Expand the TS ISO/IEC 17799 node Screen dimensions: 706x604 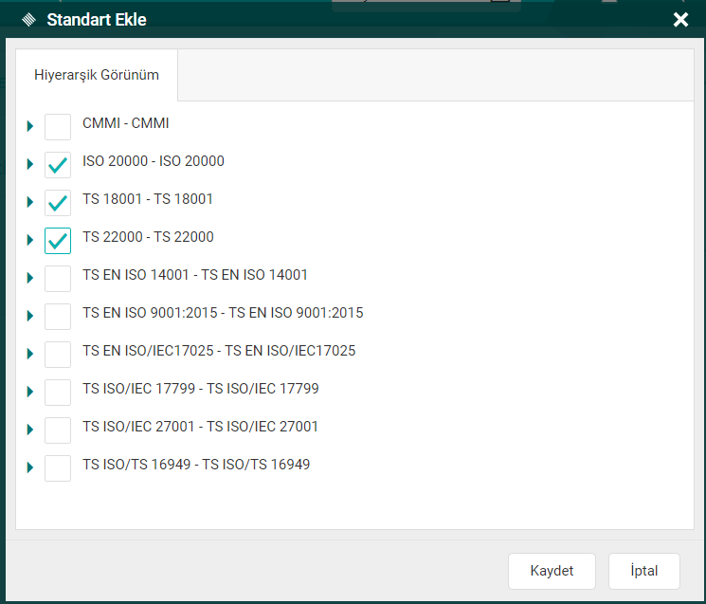click(x=30, y=391)
